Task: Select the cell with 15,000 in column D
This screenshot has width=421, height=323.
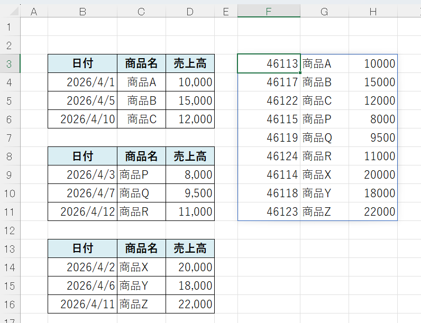Action: (190, 100)
